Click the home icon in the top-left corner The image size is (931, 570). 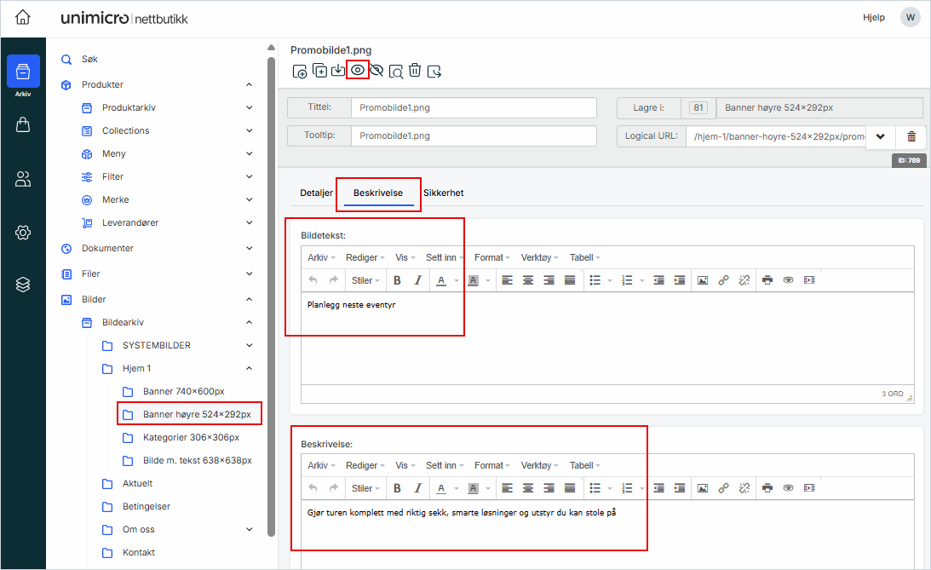pyautogui.click(x=23, y=18)
